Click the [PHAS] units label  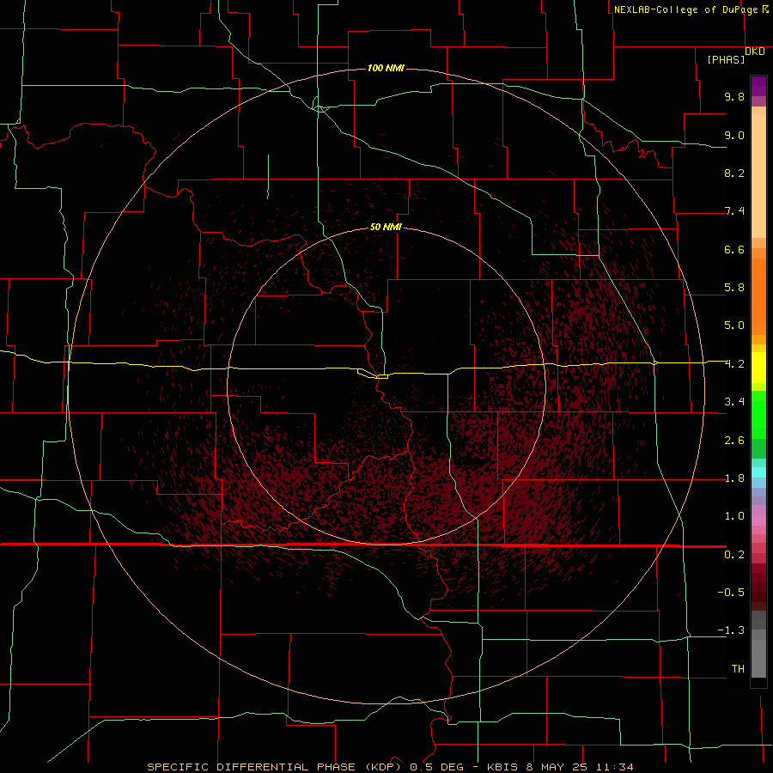726,59
